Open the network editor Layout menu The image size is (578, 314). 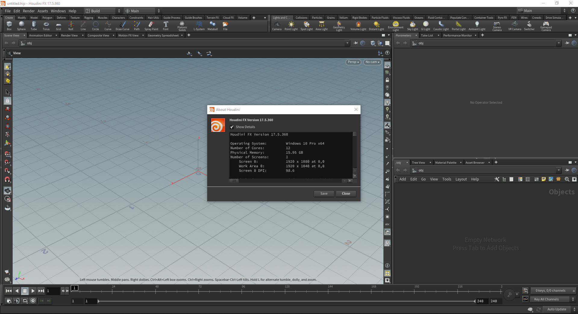(461, 179)
